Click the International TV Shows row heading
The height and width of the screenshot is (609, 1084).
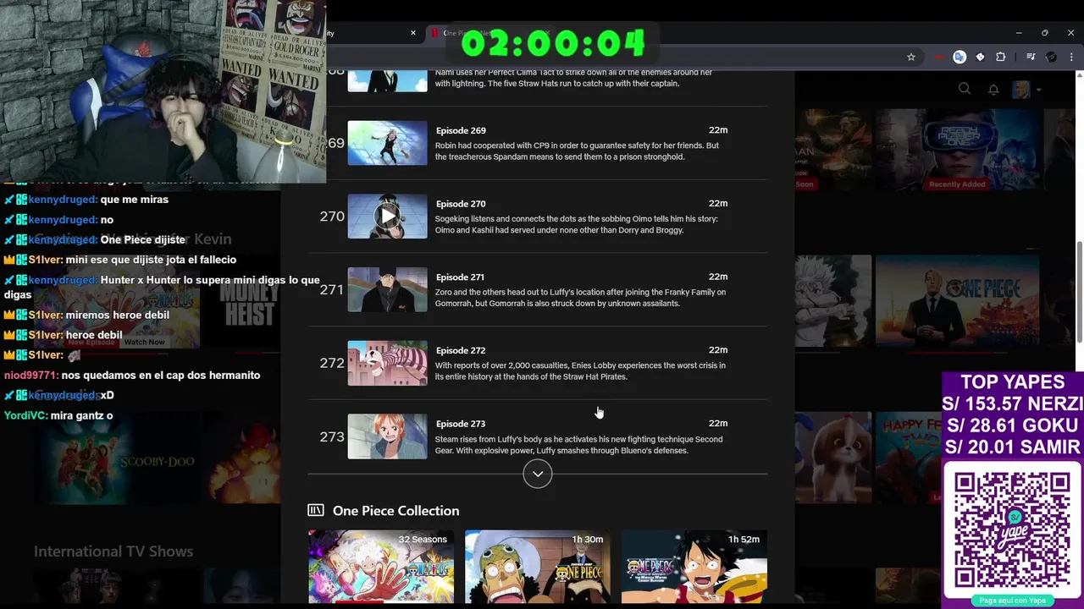[x=113, y=551]
